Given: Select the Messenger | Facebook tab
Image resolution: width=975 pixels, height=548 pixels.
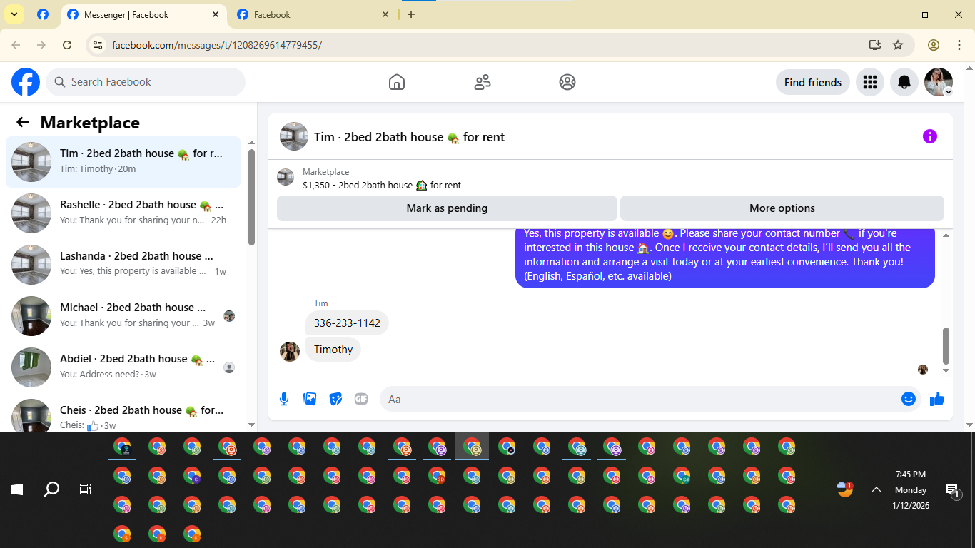Looking at the screenshot, I should [x=143, y=14].
